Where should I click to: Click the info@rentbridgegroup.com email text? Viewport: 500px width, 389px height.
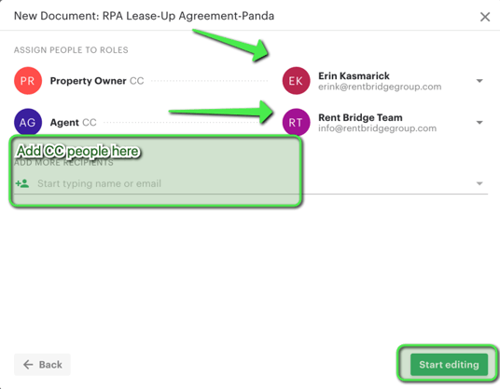377,128
